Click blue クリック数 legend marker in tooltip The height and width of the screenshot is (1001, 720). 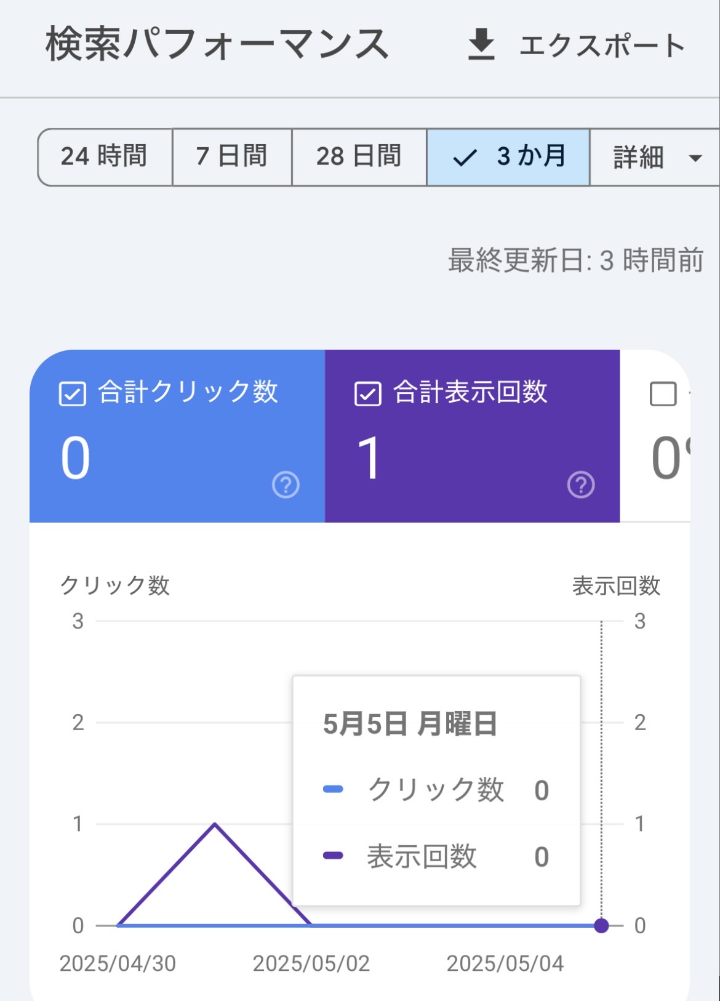pos(333,790)
